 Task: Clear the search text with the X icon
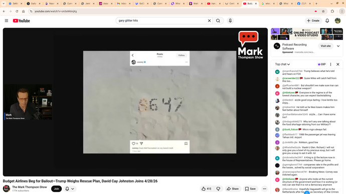[209, 20]
